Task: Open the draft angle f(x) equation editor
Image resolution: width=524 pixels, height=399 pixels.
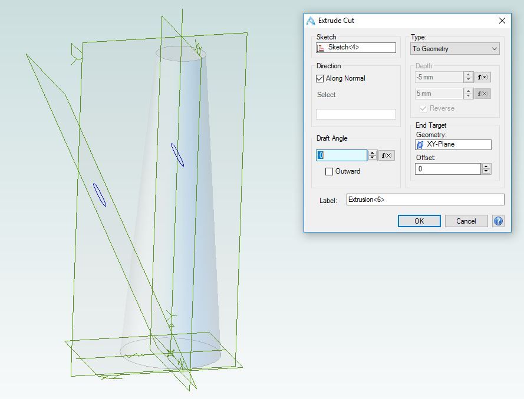Action: click(387, 155)
